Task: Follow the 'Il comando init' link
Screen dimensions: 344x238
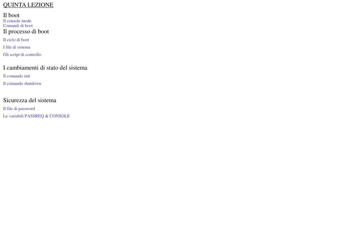Action: [16, 76]
